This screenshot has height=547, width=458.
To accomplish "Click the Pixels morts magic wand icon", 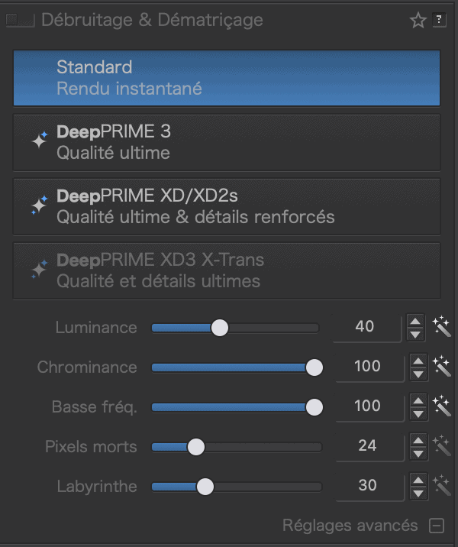I will click(x=440, y=445).
